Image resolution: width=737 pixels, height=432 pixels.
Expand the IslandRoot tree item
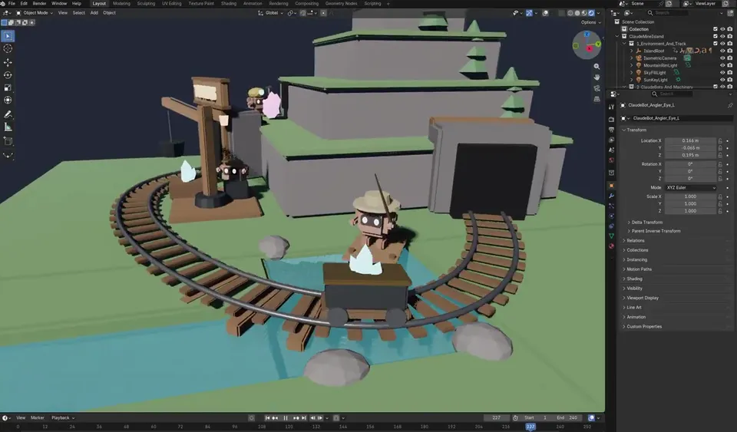632,51
